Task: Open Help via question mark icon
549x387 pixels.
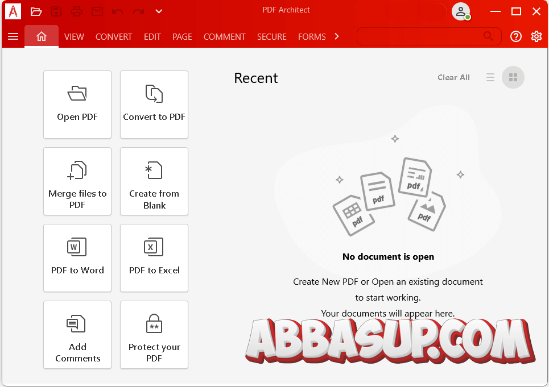Action: [516, 36]
